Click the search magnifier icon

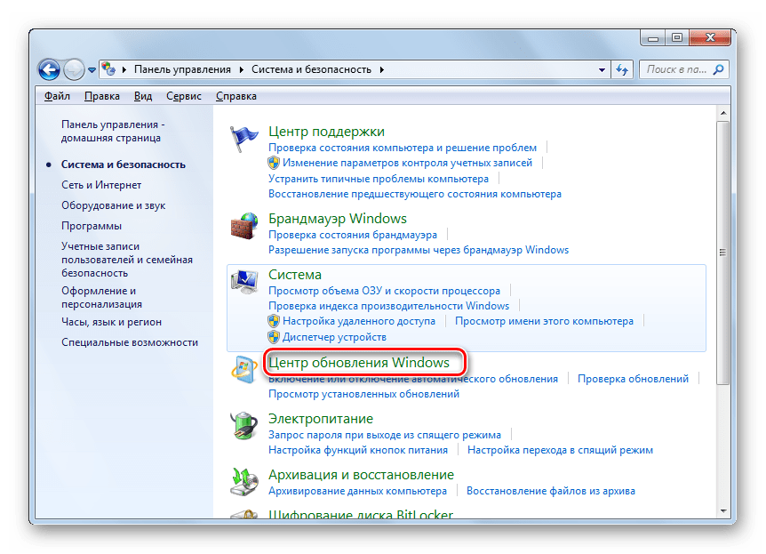718,68
